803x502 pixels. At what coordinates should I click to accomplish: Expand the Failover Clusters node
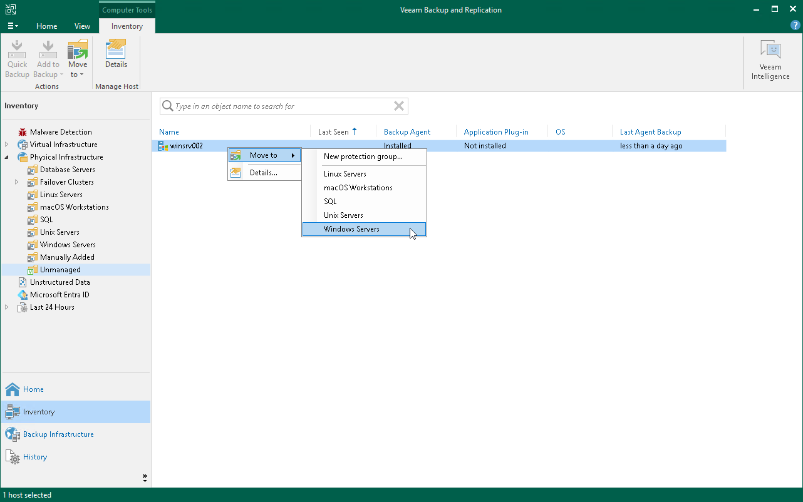17,182
